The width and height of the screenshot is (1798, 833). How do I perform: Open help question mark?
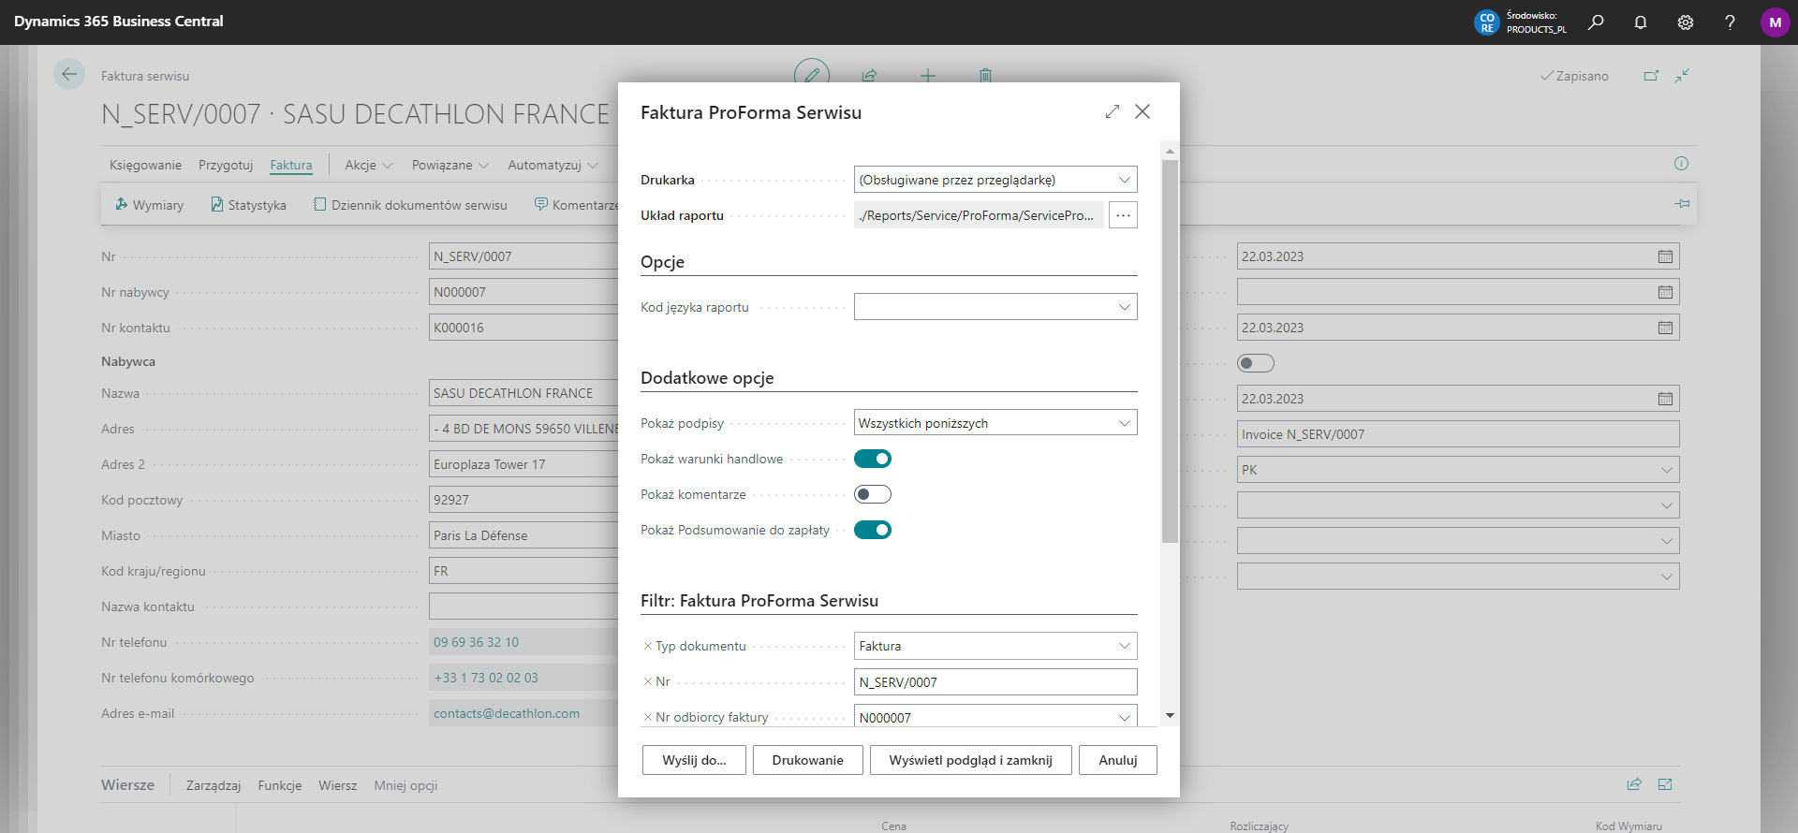(1730, 22)
